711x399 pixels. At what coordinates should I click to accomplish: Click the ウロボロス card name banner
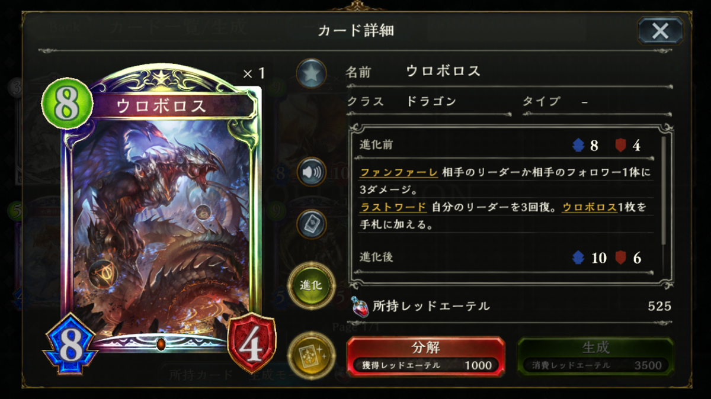pyautogui.click(x=161, y=106)
